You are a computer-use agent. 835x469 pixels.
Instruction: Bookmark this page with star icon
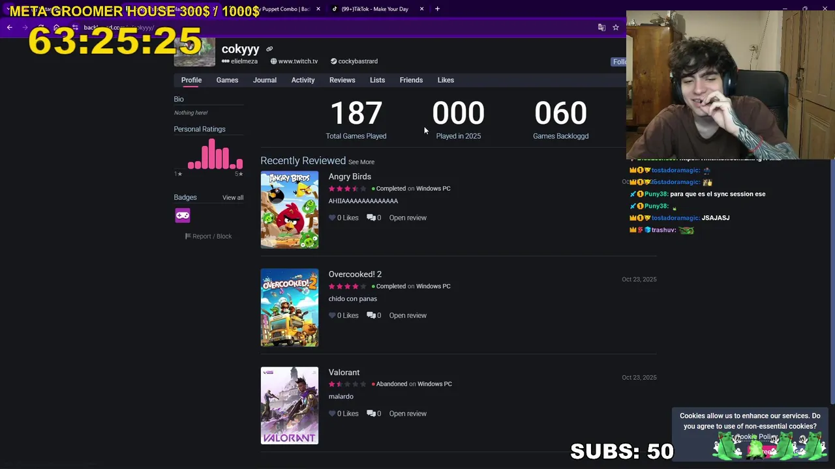point(615,27)
